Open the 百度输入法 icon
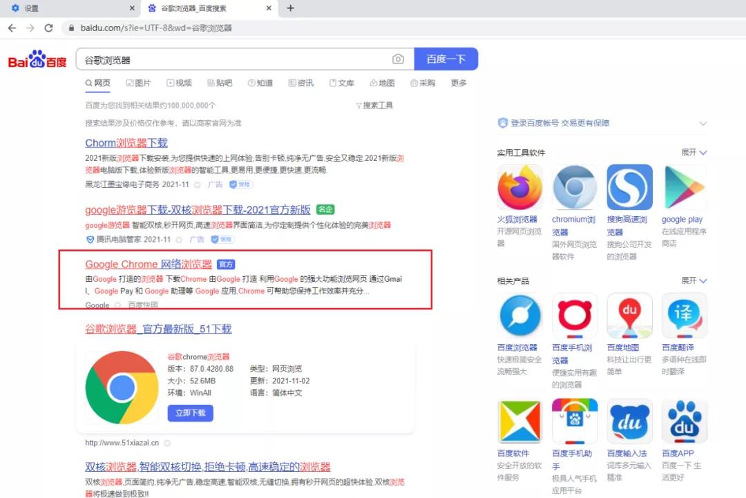 (629, 421)
